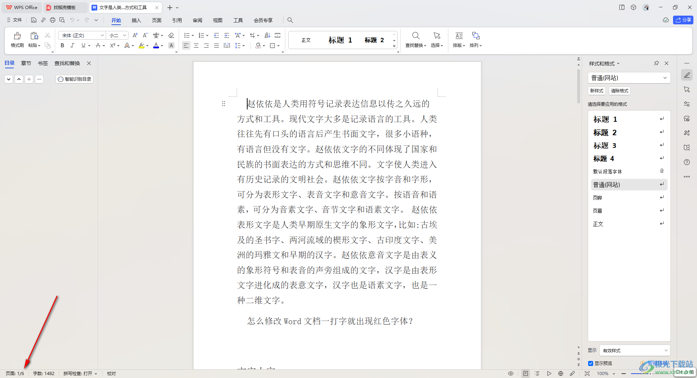Toggle the Show Preview checkbox

(591, 363)
